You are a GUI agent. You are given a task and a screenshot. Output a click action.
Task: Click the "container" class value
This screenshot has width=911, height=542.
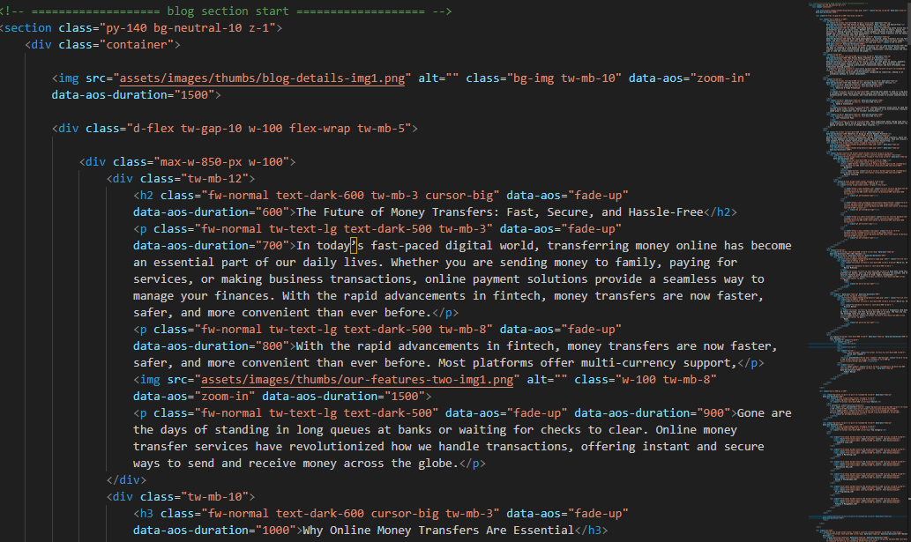click(139, 44)
